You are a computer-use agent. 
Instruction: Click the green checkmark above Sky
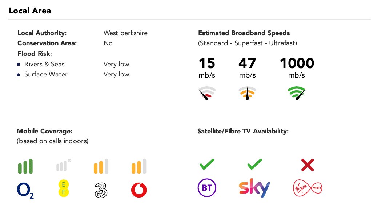coord(254,165)
